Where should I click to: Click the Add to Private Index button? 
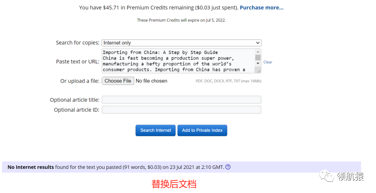pos(202,130)
